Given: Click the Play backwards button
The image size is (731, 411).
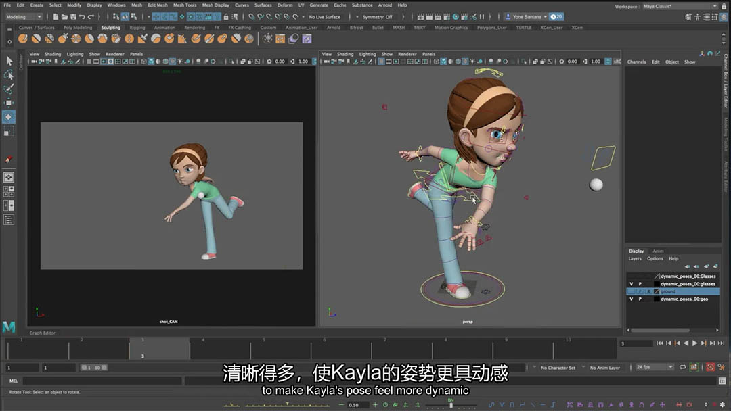Looking at the screenshot, I should [x=686, y=343].
